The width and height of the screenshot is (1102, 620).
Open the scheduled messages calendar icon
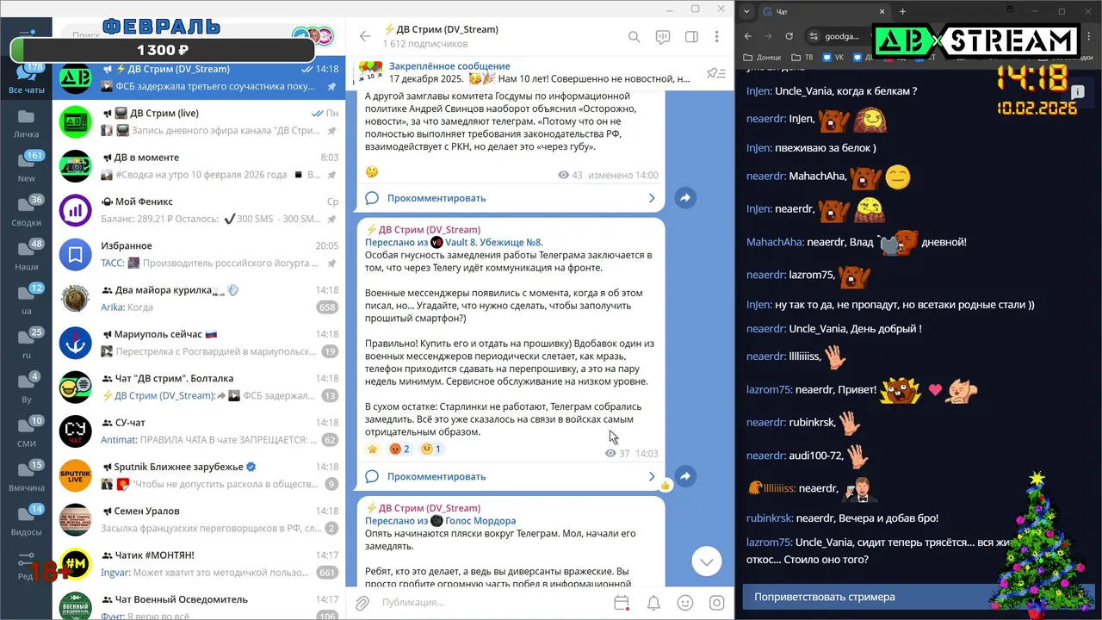pos(622,603)
